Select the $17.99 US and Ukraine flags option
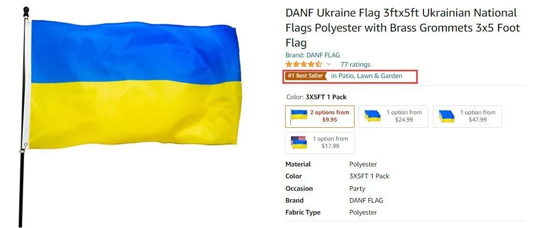Viewport: 537px width, 228px height. click(319, 143)
